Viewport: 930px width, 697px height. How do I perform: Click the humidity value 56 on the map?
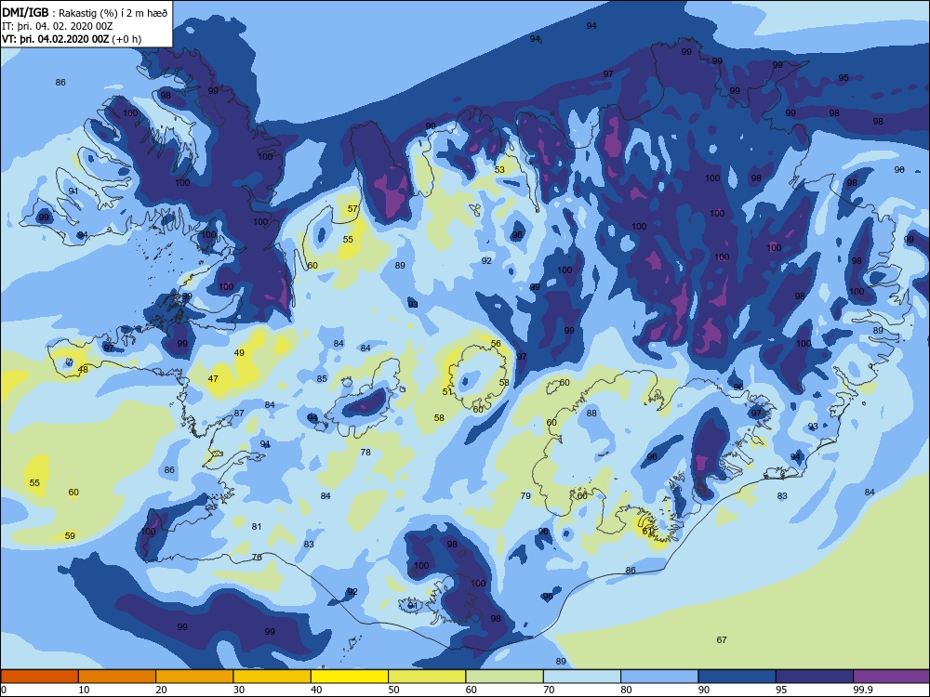pyautogui.click(x=496, y=343)
